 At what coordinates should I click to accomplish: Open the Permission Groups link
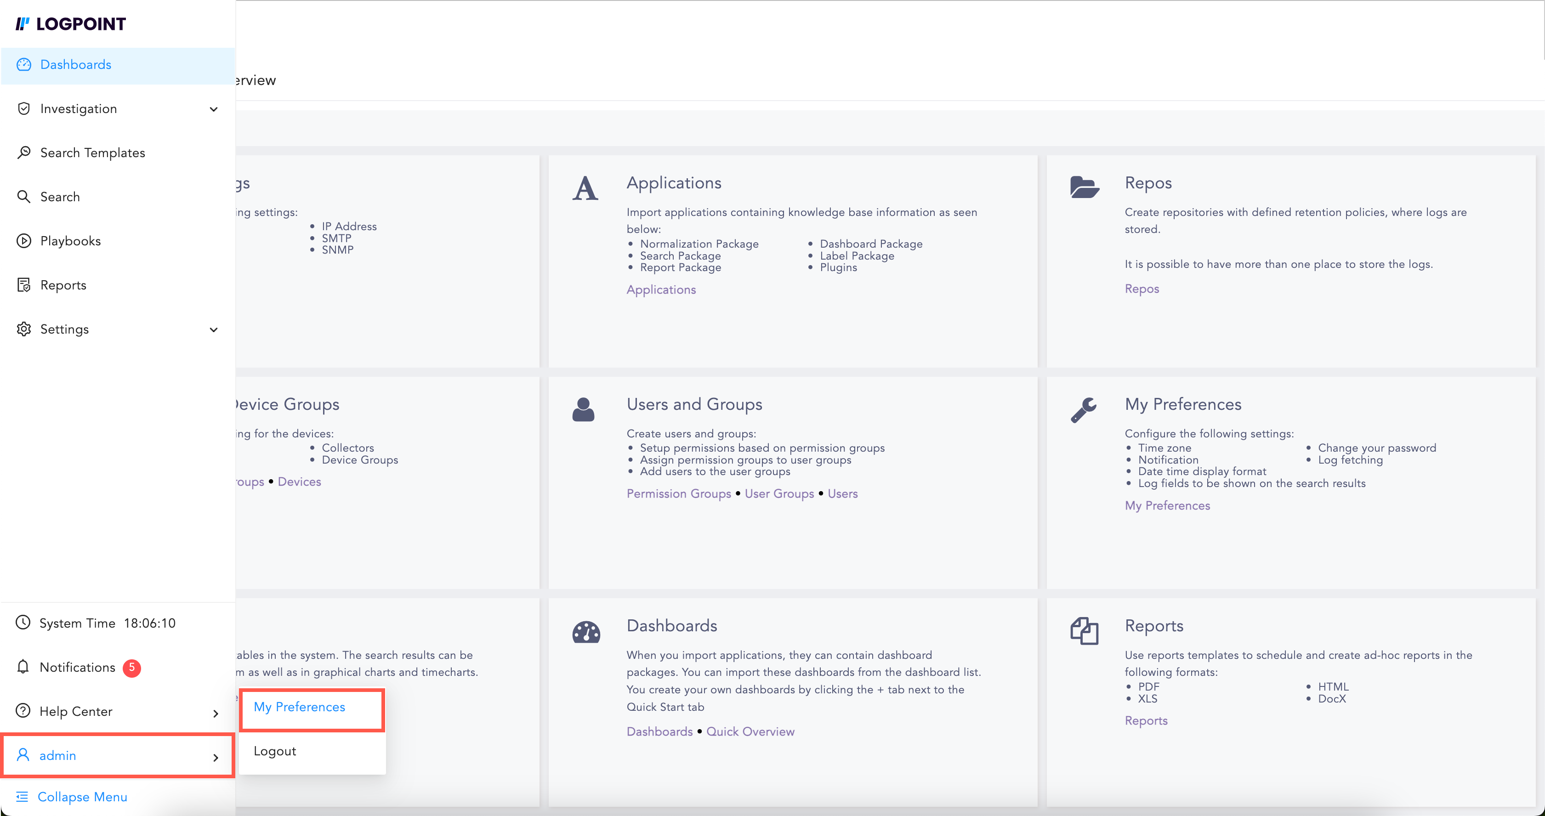[678, 493]
